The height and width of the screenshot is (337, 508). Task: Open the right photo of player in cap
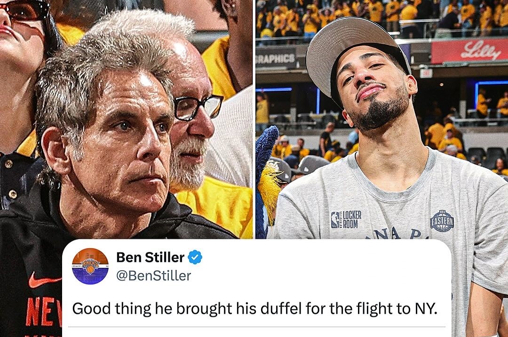(381, 119)
